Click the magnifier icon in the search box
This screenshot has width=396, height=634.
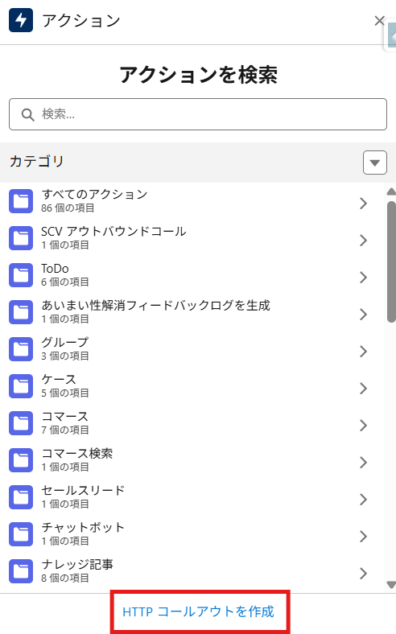28,114
